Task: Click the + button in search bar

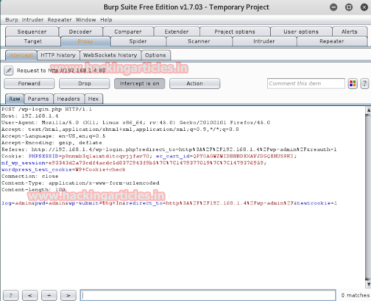Action: coord(49,295)
